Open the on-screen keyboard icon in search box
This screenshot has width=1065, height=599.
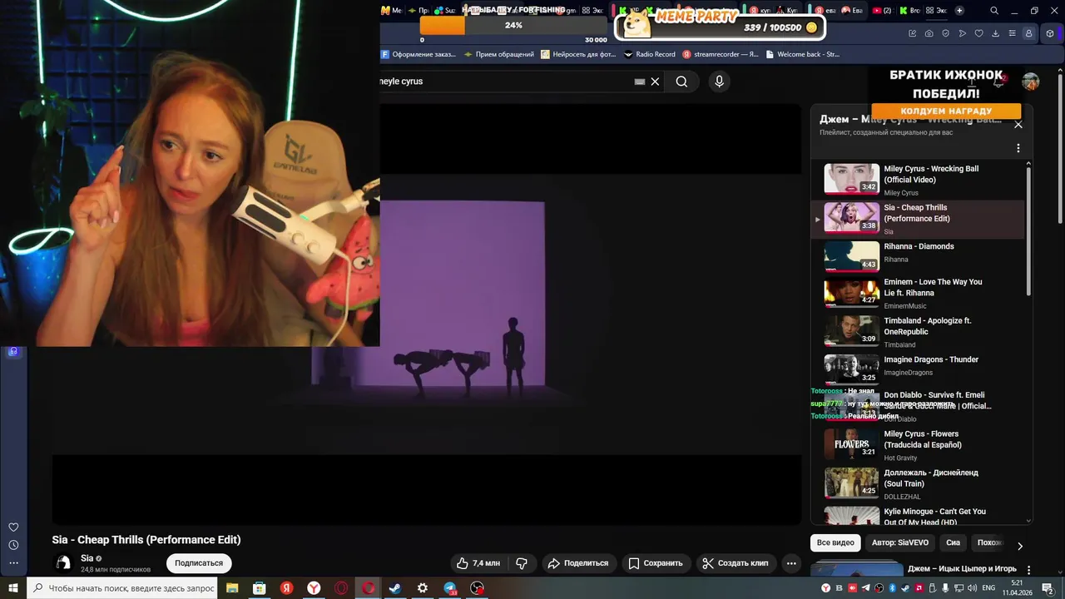639,82
